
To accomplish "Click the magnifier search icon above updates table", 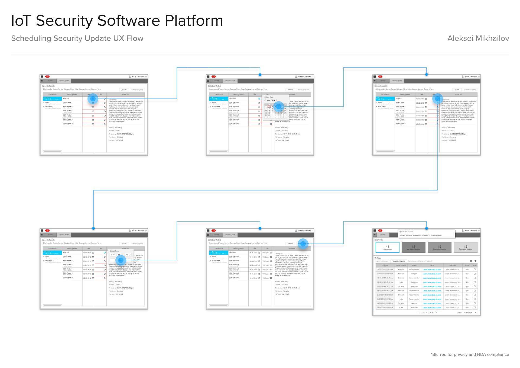I will [471, 261].
